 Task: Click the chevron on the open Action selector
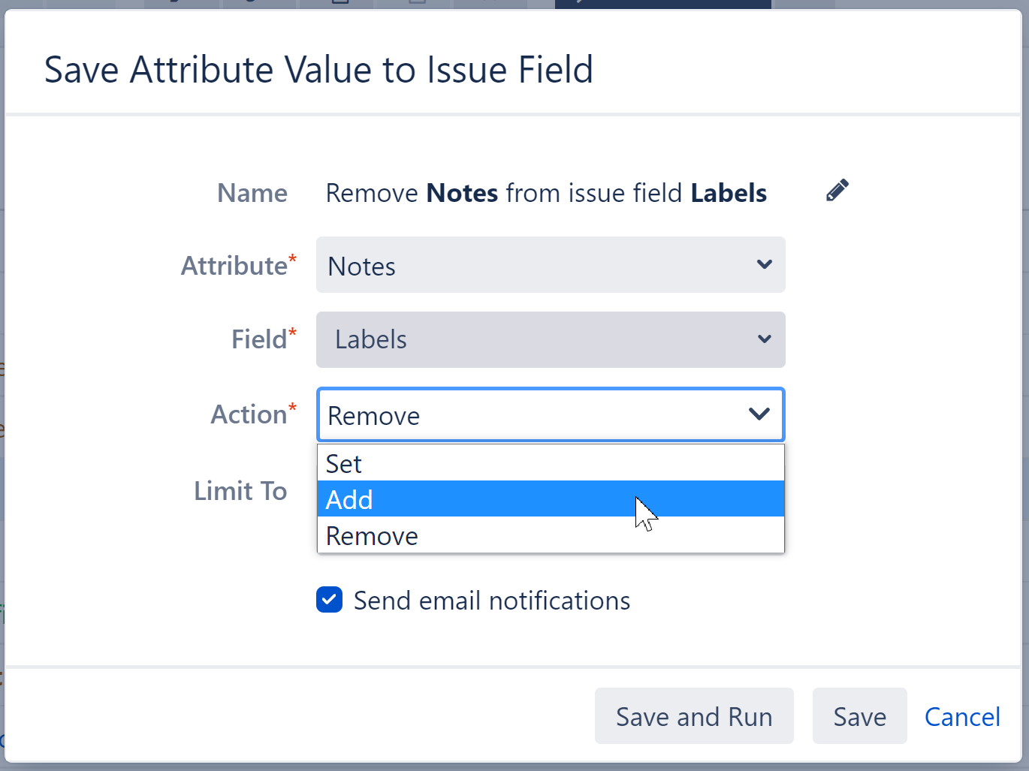(x=759, y=414)
